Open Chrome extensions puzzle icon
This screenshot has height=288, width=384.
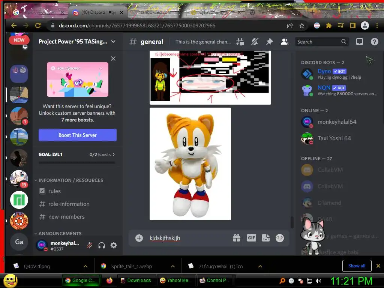[x=328, y=25]
